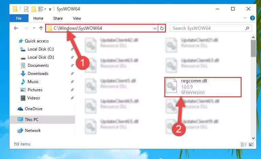
Task: Select Network in navigation pane
Action: click(33, 131)
